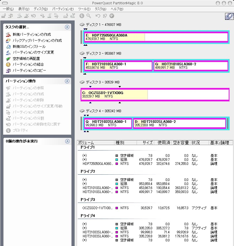Click the Copy partition toolbar icon
The width and height of the screenshot is (234, 246).
(x=11, y=16)
